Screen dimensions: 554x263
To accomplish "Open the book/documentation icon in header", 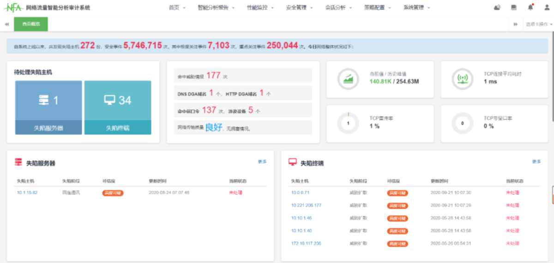I will click(514, 7).
